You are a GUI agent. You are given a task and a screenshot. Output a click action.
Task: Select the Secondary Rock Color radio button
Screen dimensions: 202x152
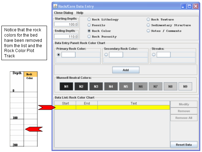click(106, 55)
